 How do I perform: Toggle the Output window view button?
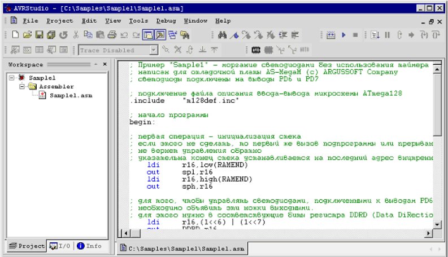[x=160, y=35]
